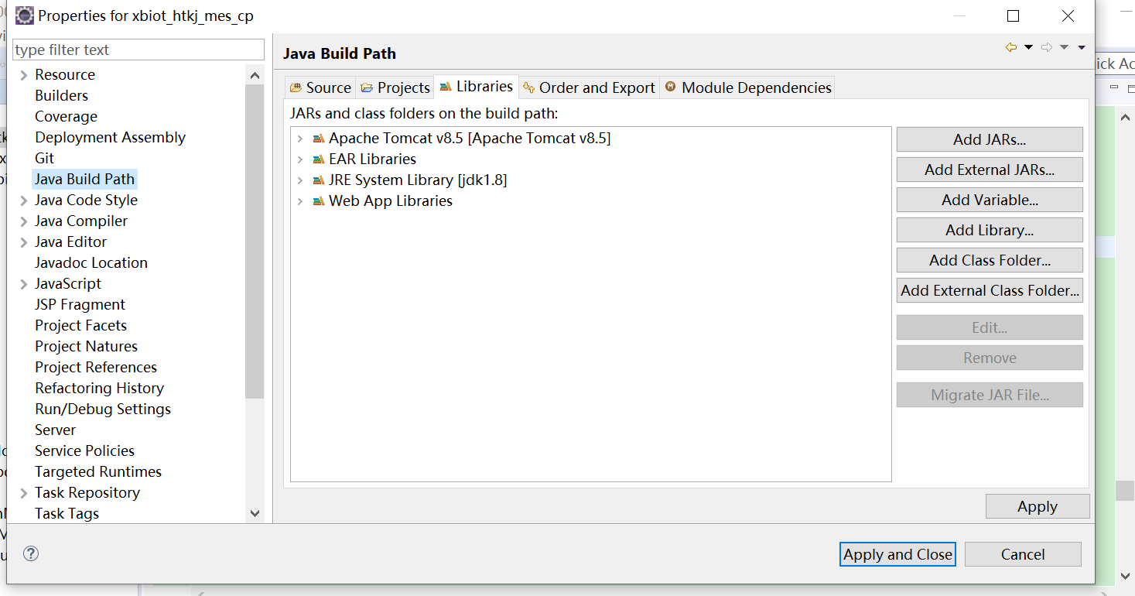Screen dimensions: 1135x596
Task: Switch to the Source tab
Action: 320,87
